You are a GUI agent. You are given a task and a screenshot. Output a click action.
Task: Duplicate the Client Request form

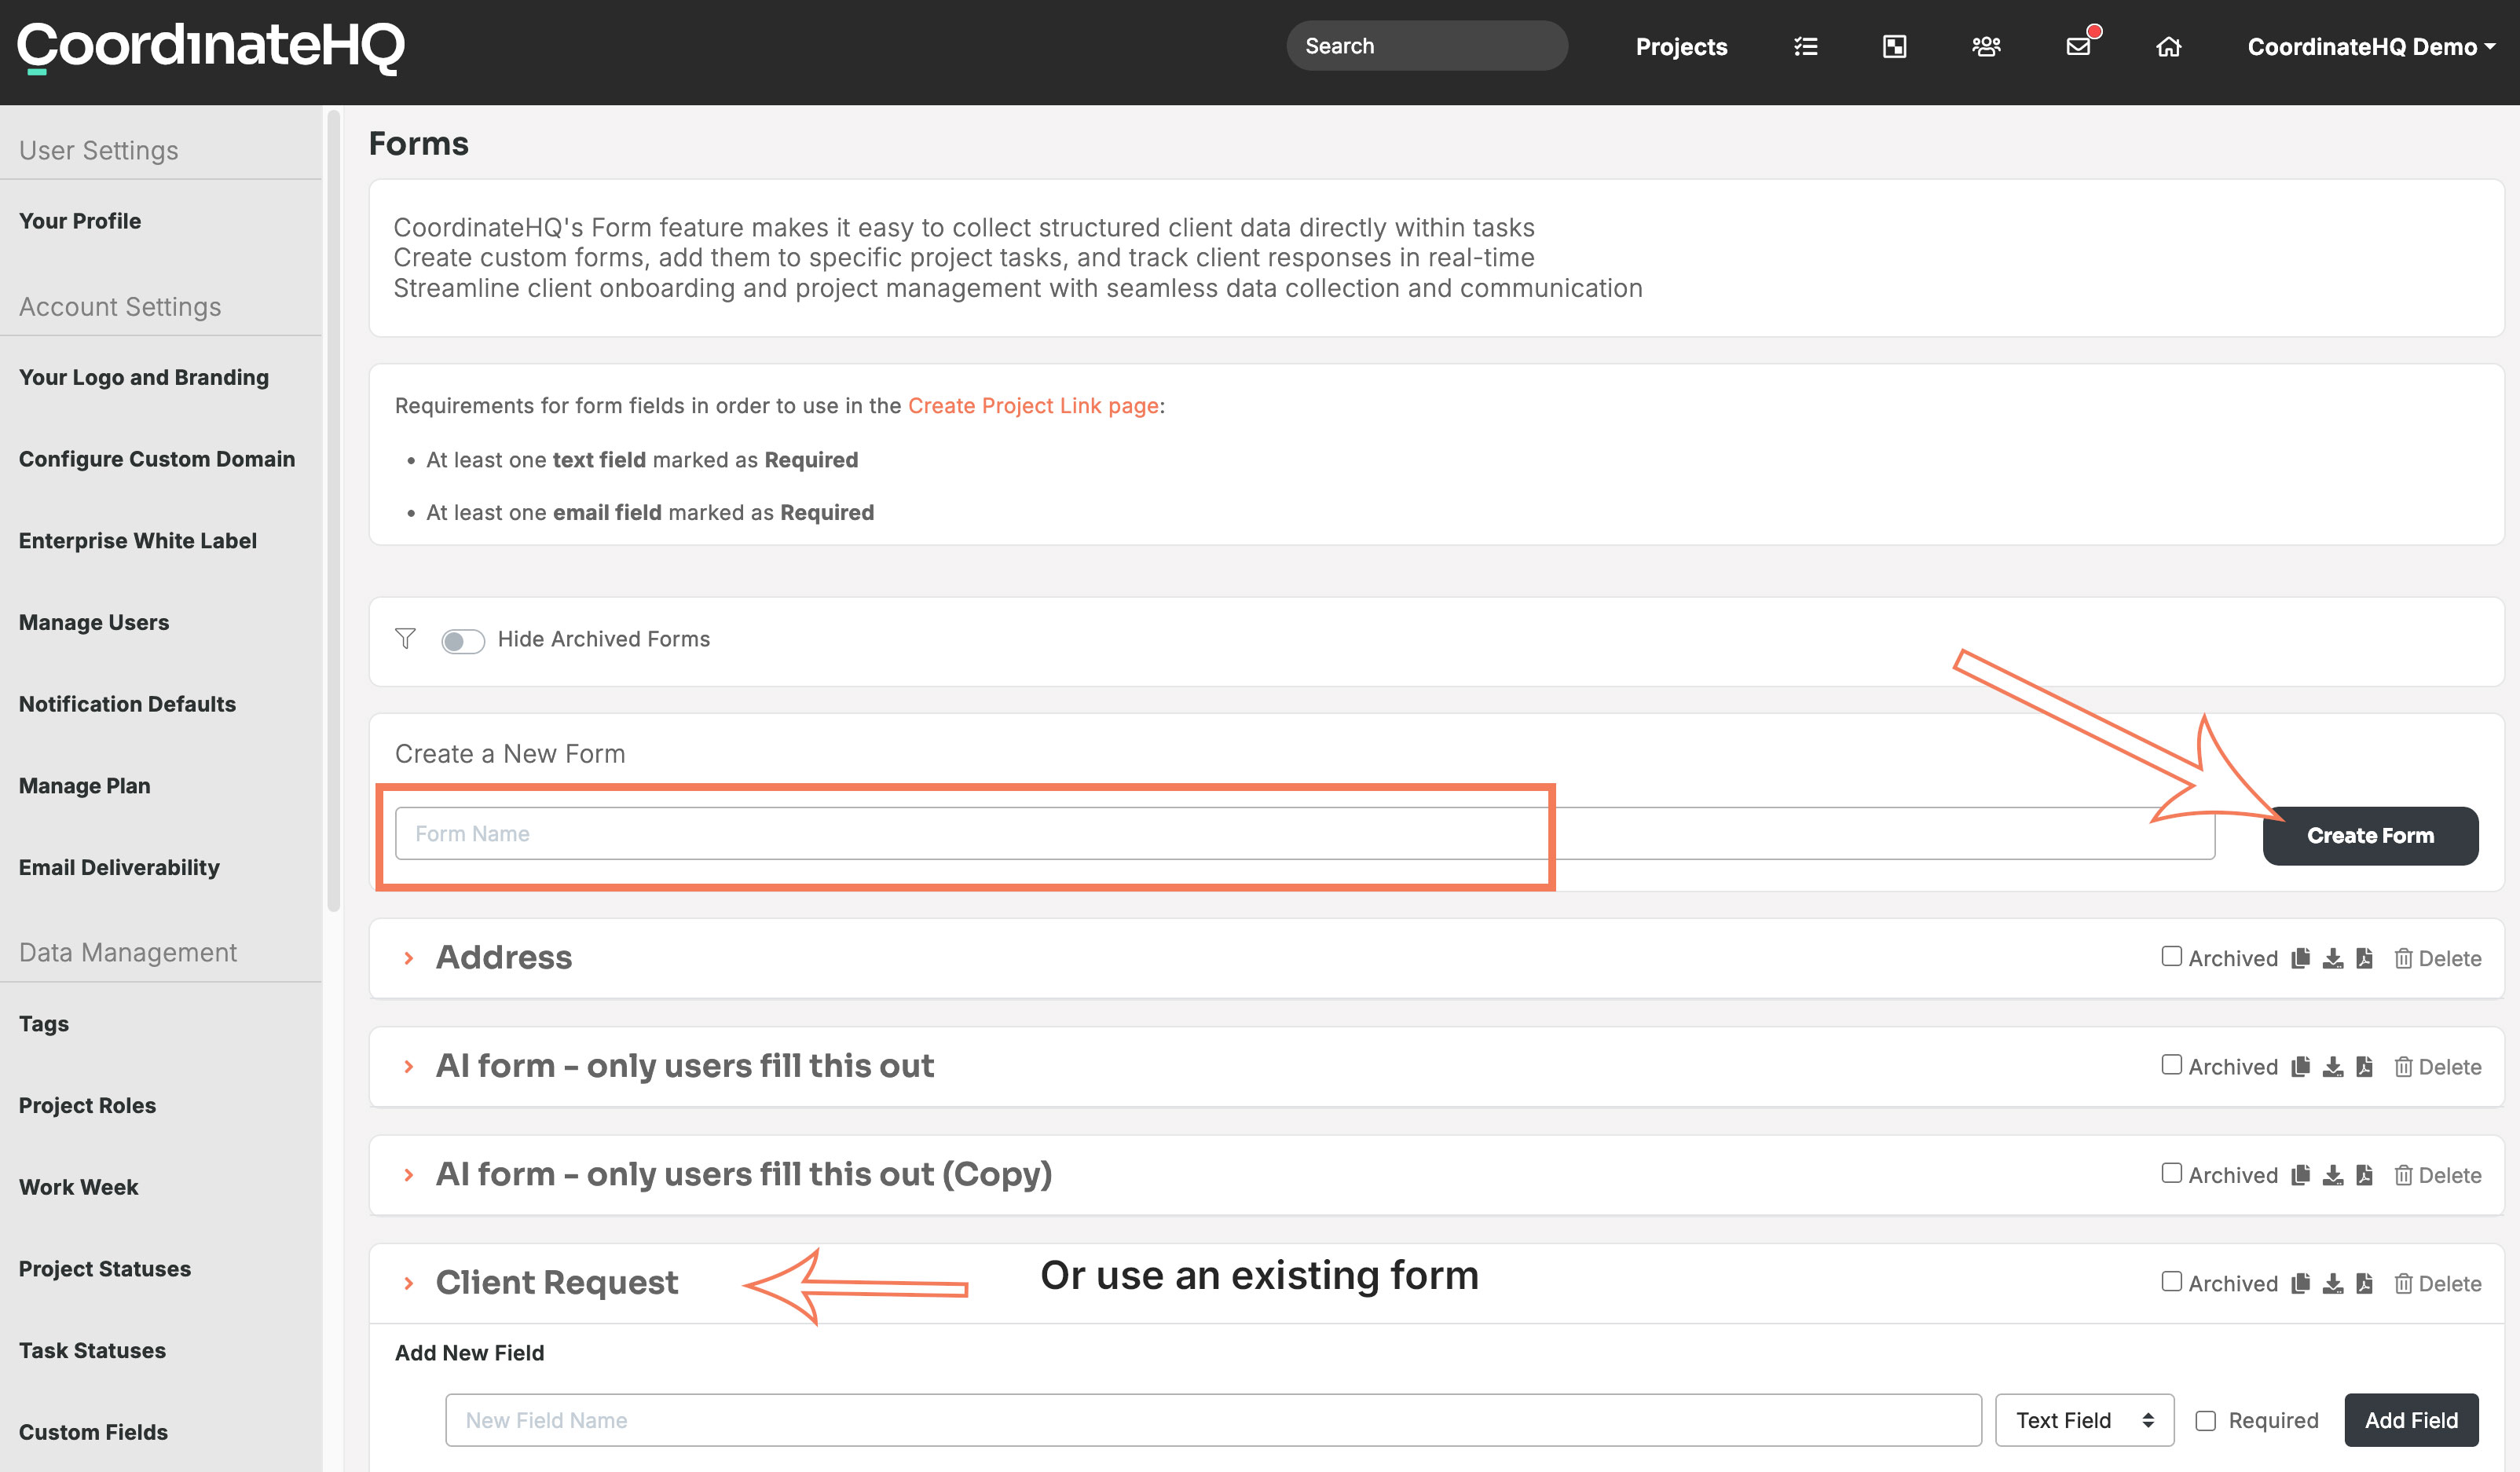click(x=2301, y=1283)
